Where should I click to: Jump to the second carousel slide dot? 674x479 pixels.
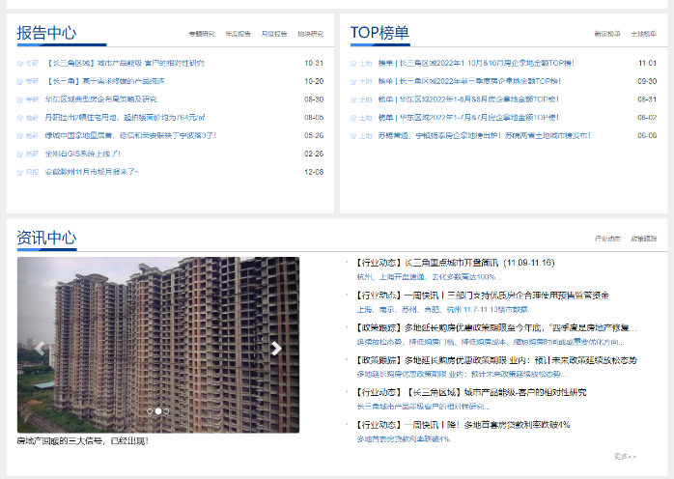(x=158, y=411)
